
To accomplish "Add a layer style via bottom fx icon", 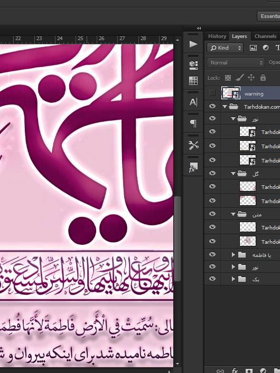I will click(235, 371).
